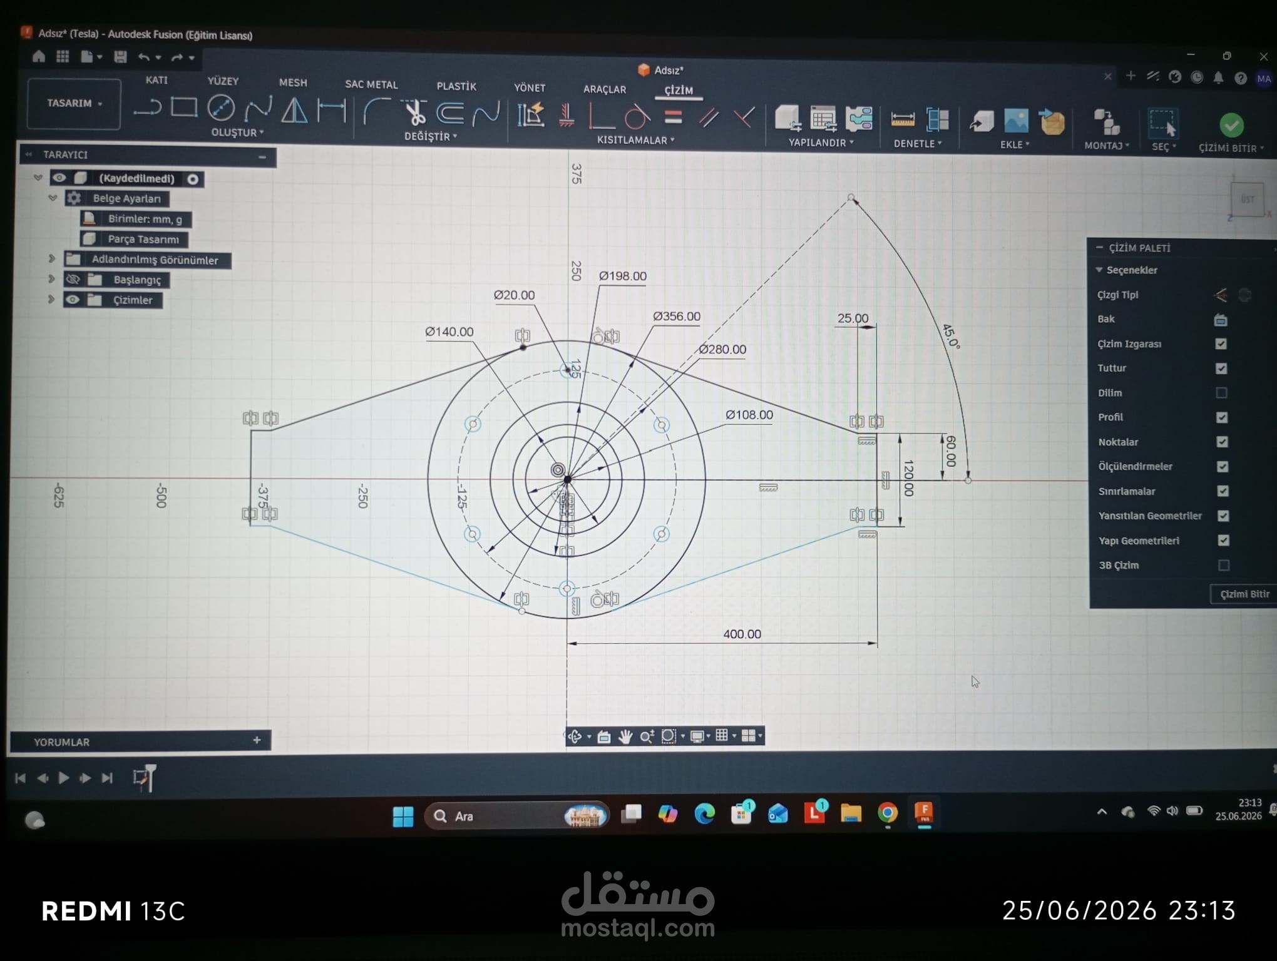Switch to the KATI tab
The image size is (1277, 961).
[x=156, y=80]
